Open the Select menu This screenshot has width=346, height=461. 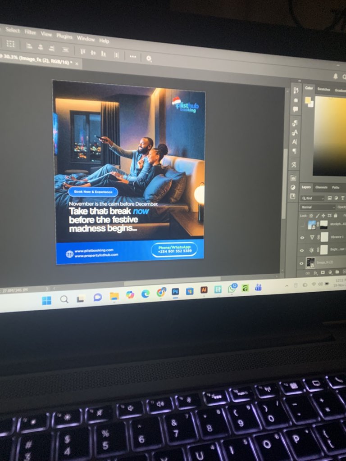12,30
